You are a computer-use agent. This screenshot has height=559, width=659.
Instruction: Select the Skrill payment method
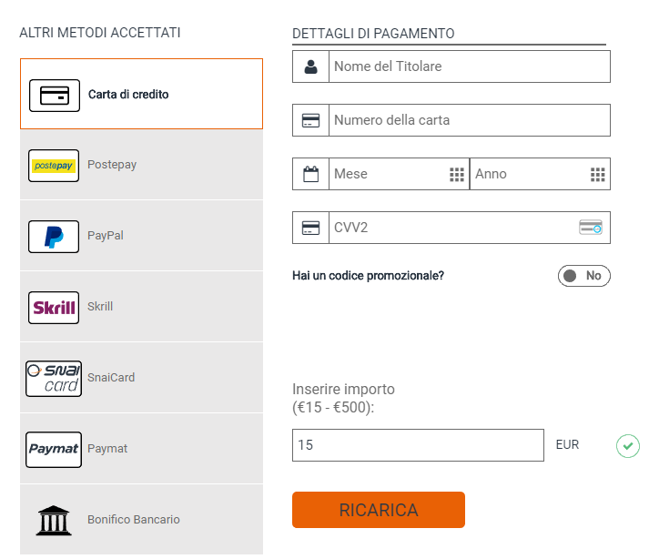coord(142,307)
